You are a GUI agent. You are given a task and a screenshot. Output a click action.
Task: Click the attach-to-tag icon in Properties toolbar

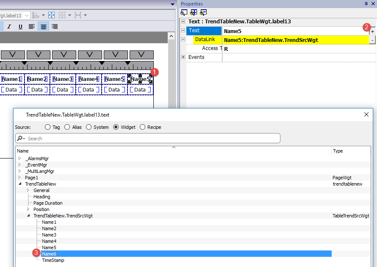pyautogui.click(x=183, y=12)
